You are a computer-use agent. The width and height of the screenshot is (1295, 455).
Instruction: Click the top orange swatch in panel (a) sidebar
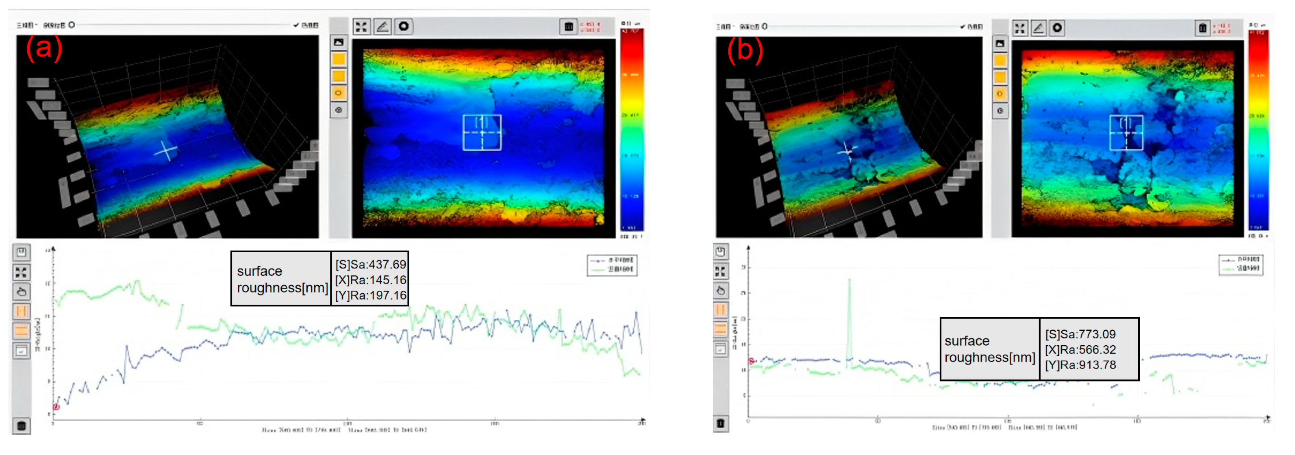click(x=339, y=60)
